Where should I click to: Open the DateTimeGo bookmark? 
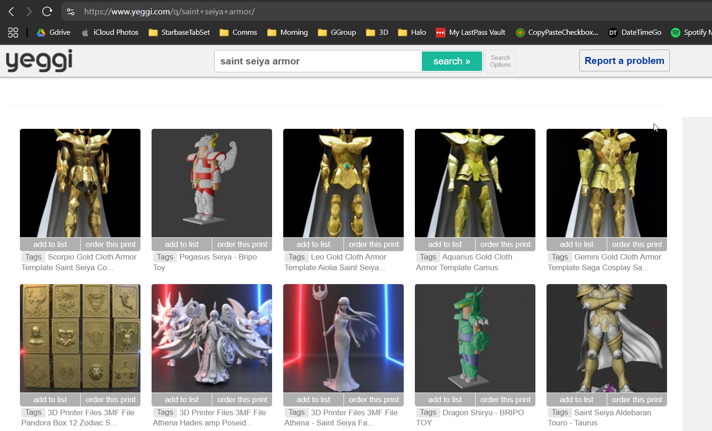635,32
